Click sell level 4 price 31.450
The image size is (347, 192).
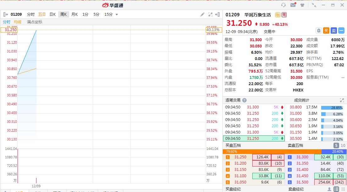click(302, 176)
